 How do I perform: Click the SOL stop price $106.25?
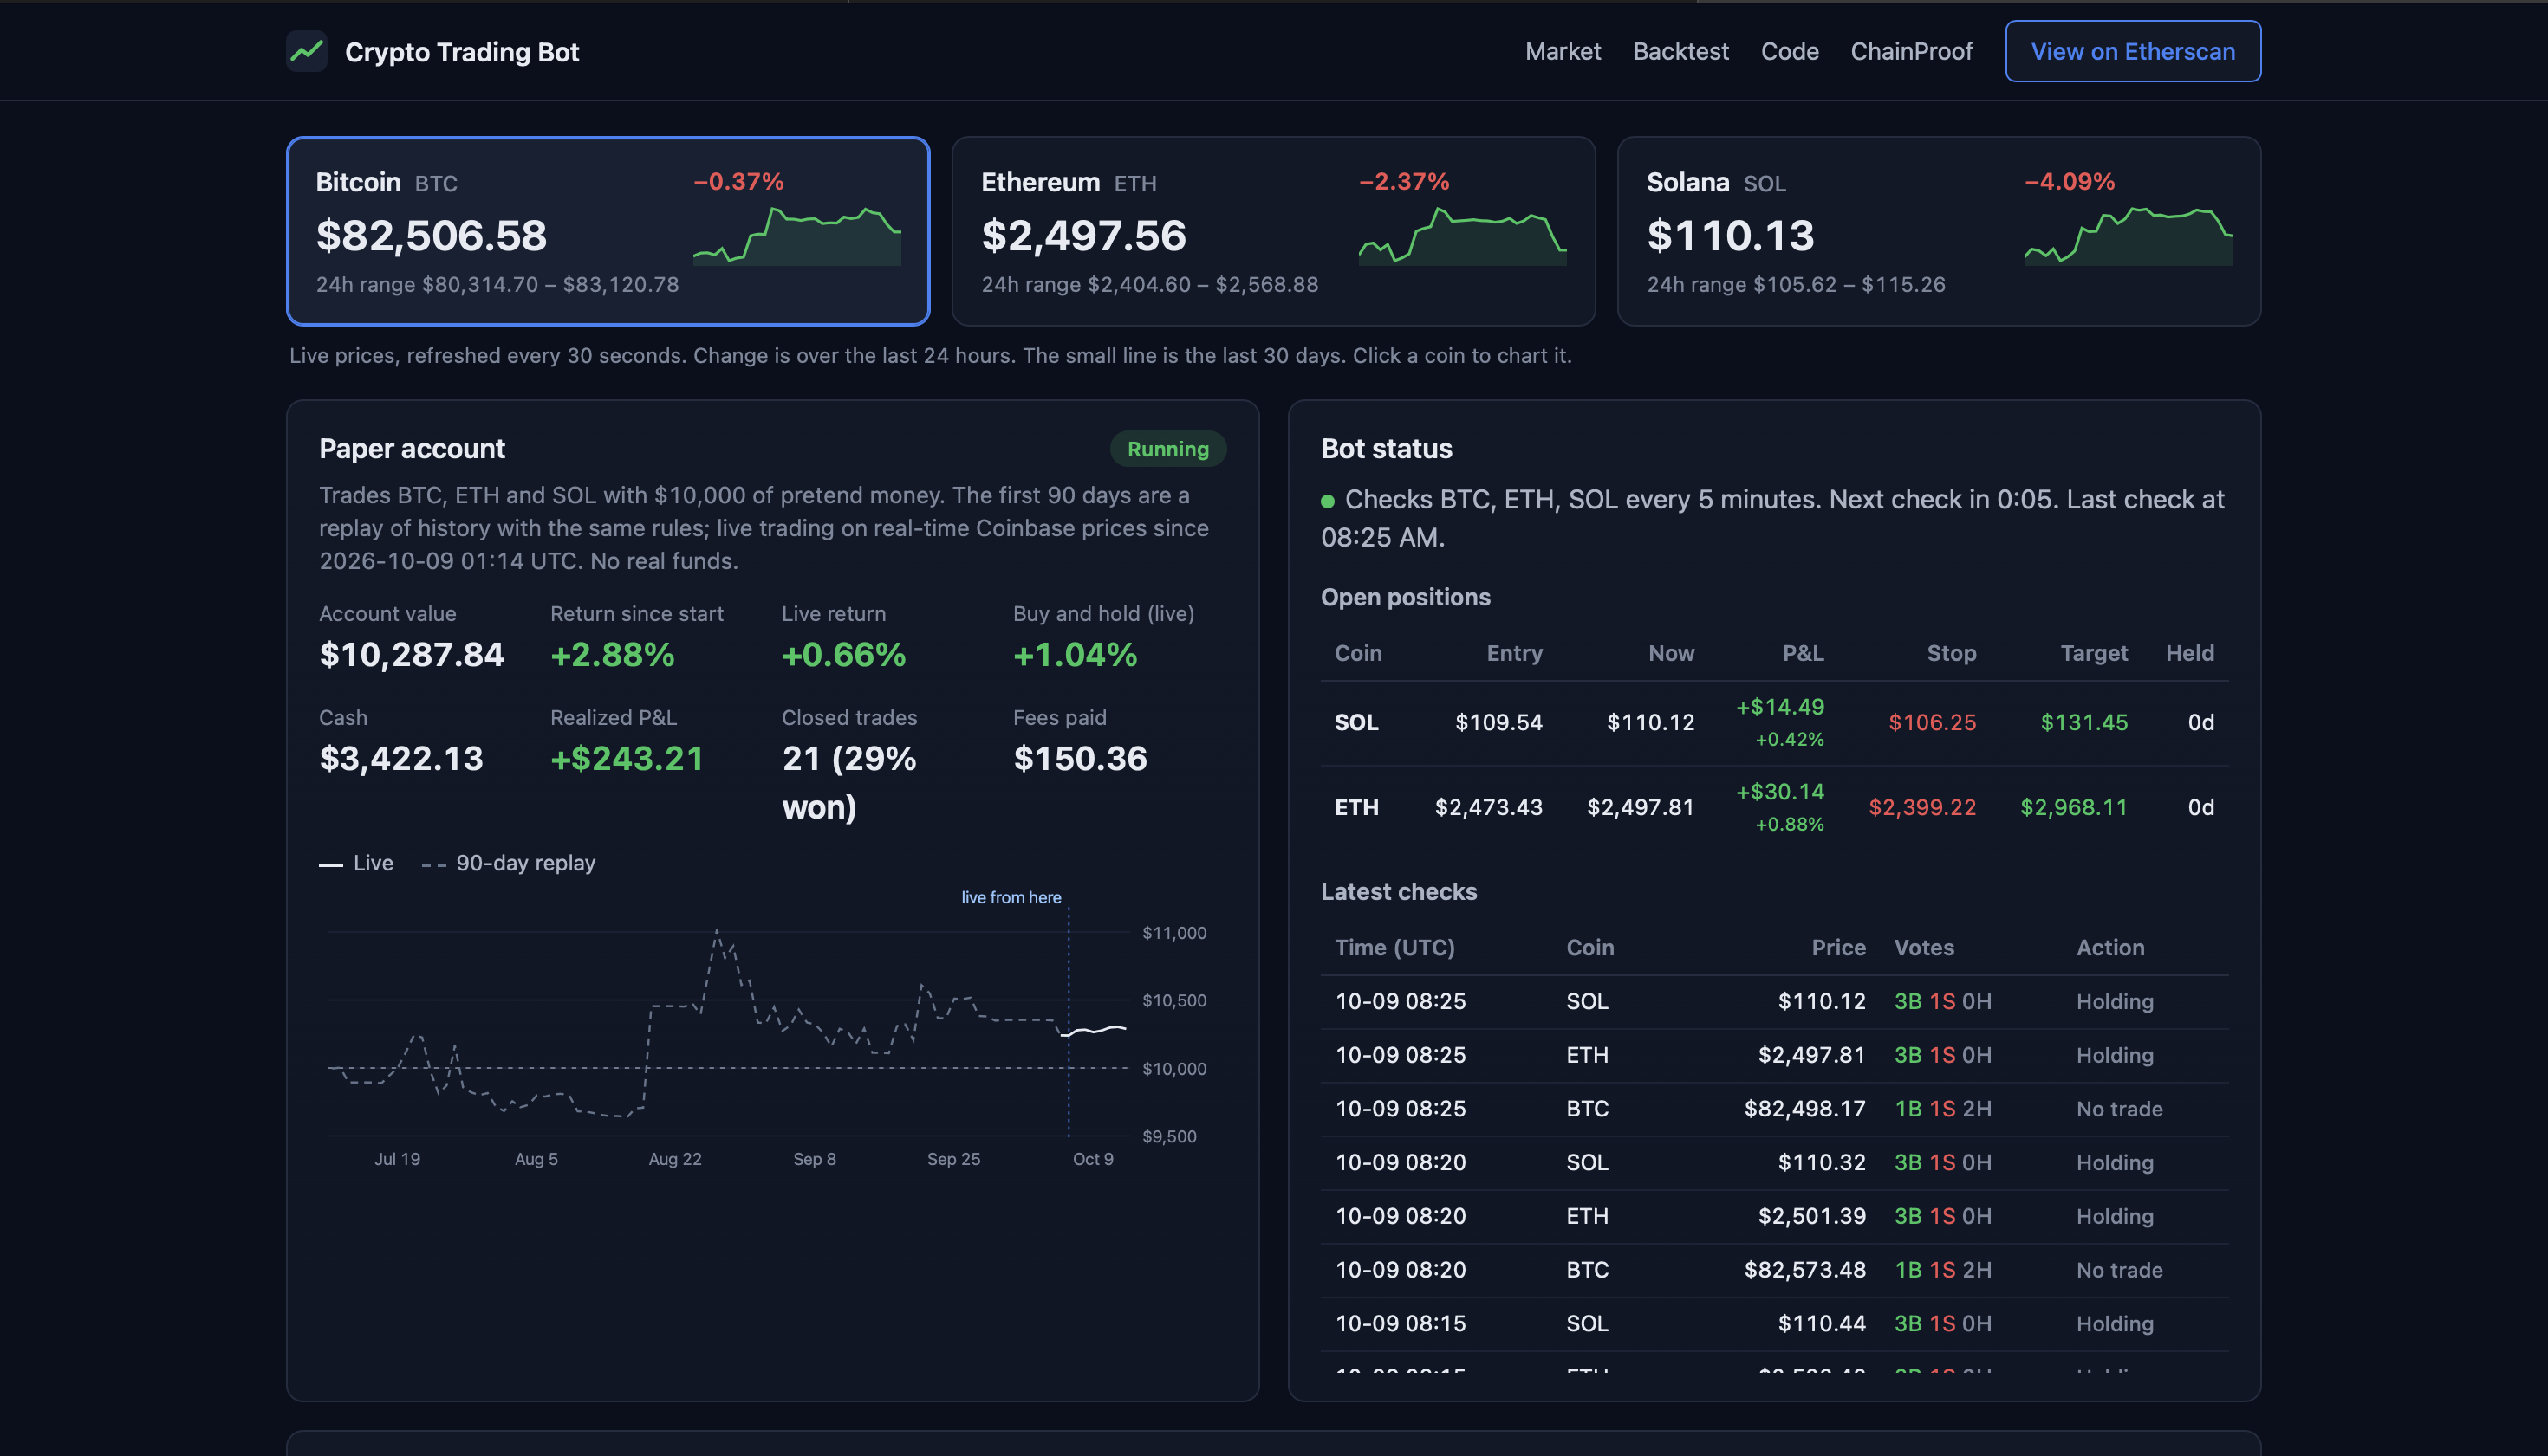click(1932, 723)
